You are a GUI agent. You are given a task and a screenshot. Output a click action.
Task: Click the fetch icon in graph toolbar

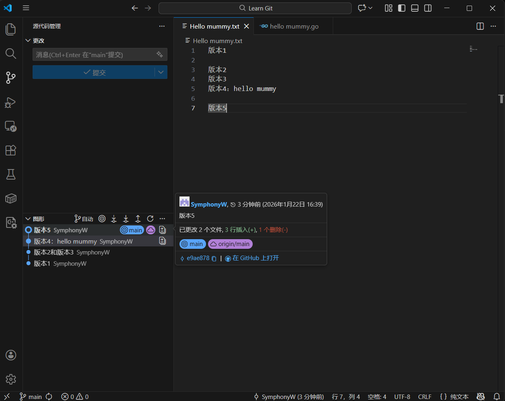click(x=114, y=219)
